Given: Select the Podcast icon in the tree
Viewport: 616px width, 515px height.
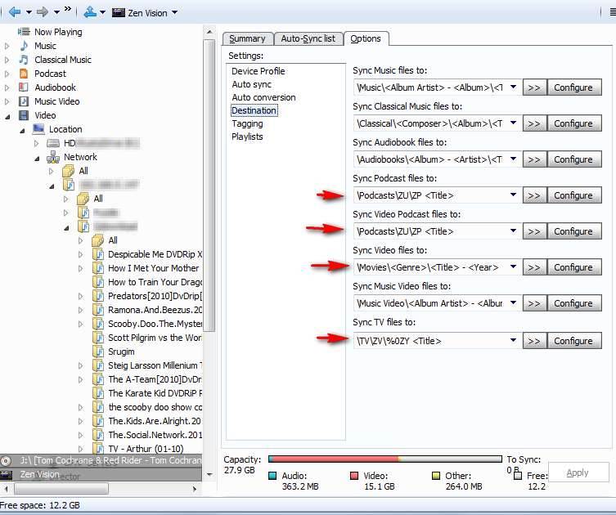Looking at the screenshot, I should pyautogui.click(x=24, y=74).
